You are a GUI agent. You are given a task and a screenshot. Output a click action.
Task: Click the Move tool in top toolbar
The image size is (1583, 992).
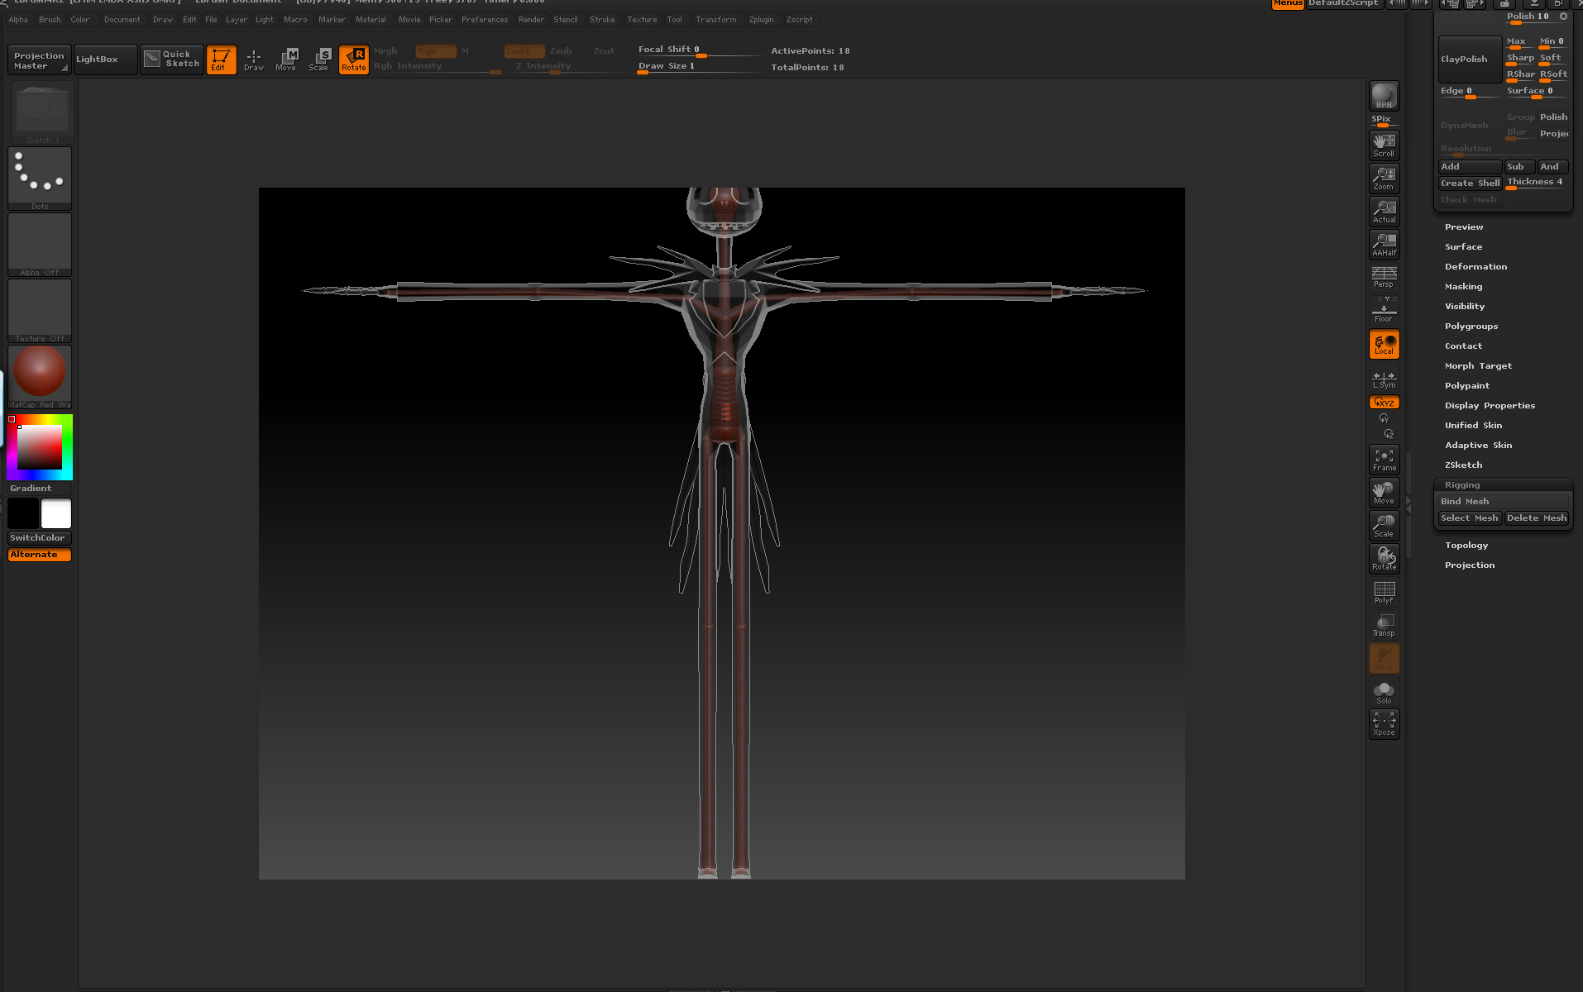point(286,59)
